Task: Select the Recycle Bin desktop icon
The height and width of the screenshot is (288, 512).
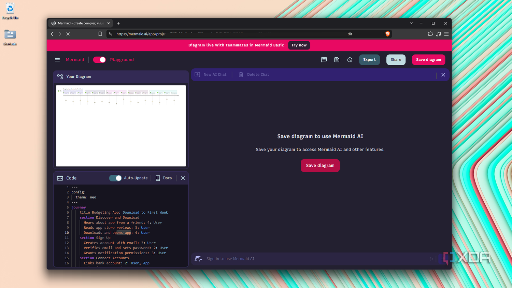Action: click(10, 11)
